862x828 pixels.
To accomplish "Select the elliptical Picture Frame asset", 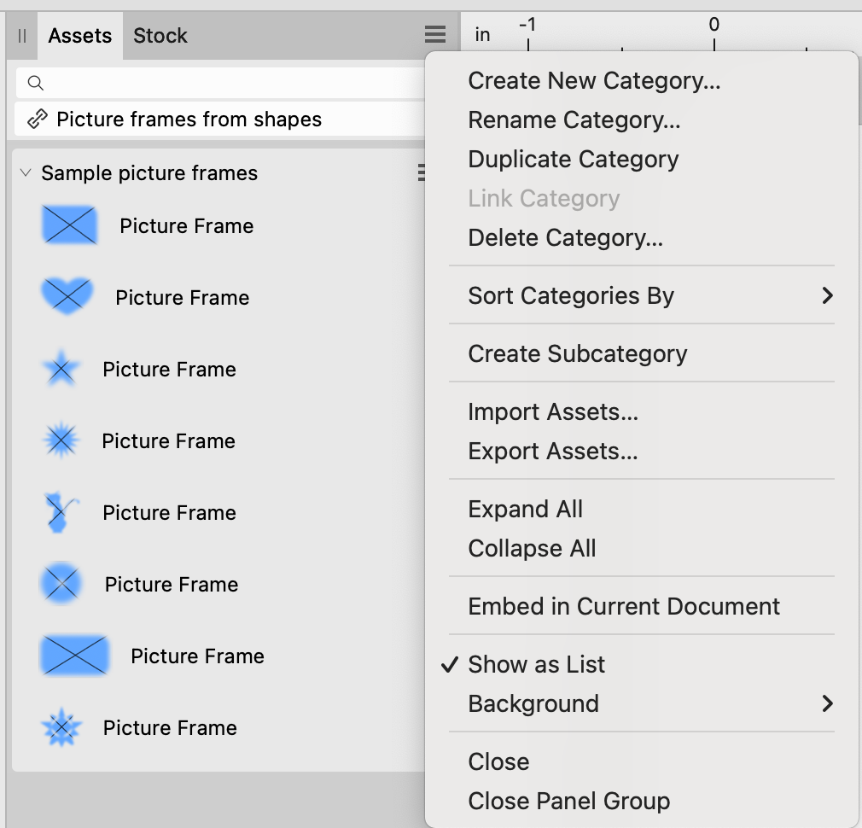I will tap(61, 584).
